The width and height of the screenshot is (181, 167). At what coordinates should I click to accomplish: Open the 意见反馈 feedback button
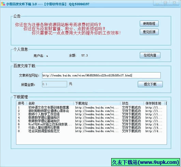pos(149,32)
